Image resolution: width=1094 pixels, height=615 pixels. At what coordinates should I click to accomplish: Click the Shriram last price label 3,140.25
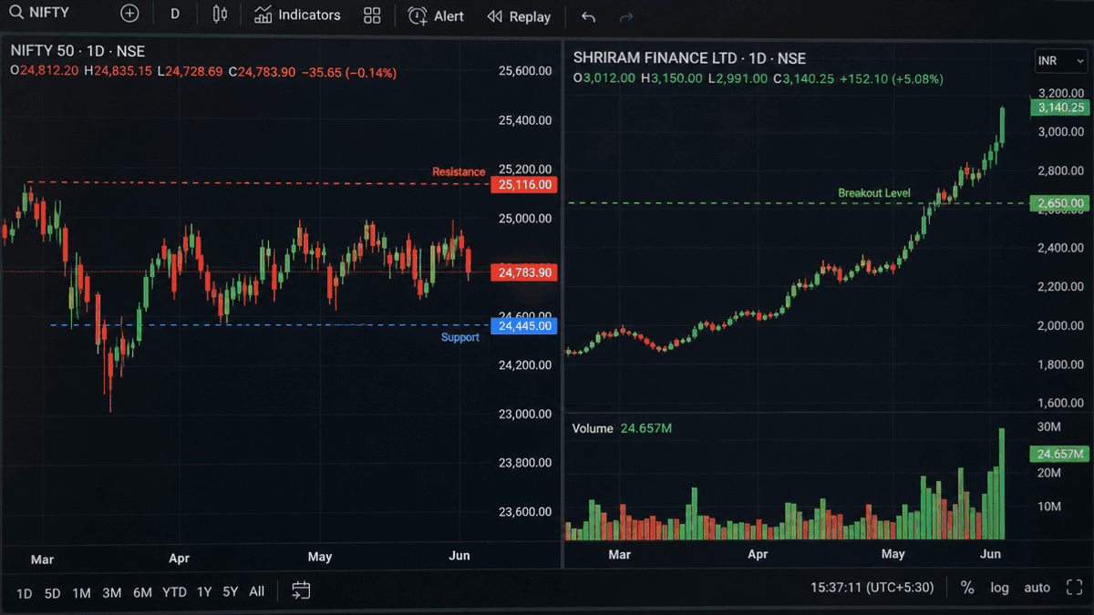coord(1058,108)
